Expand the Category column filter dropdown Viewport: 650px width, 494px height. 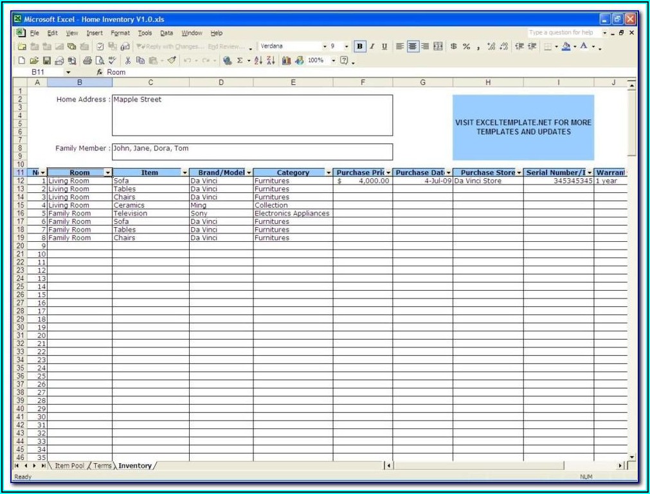[329, 172]
